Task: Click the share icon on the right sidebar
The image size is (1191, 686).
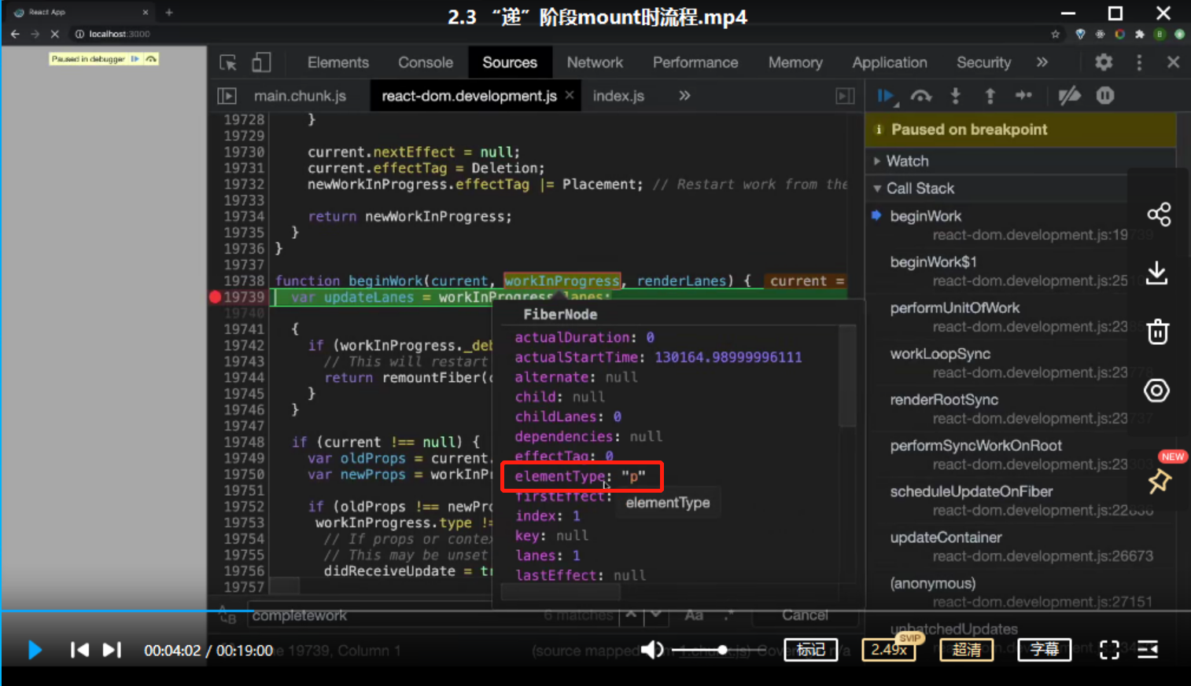Action: pos(1158,215)
